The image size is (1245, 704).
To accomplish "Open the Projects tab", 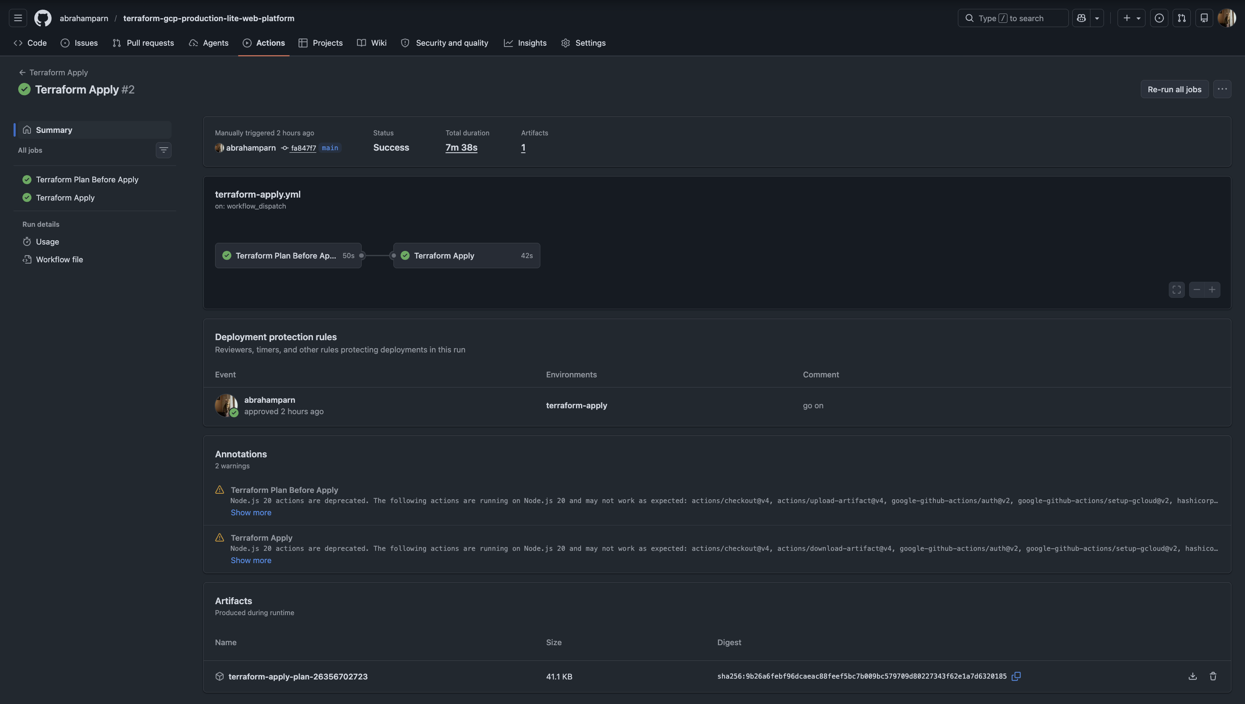I will point(321,43).
